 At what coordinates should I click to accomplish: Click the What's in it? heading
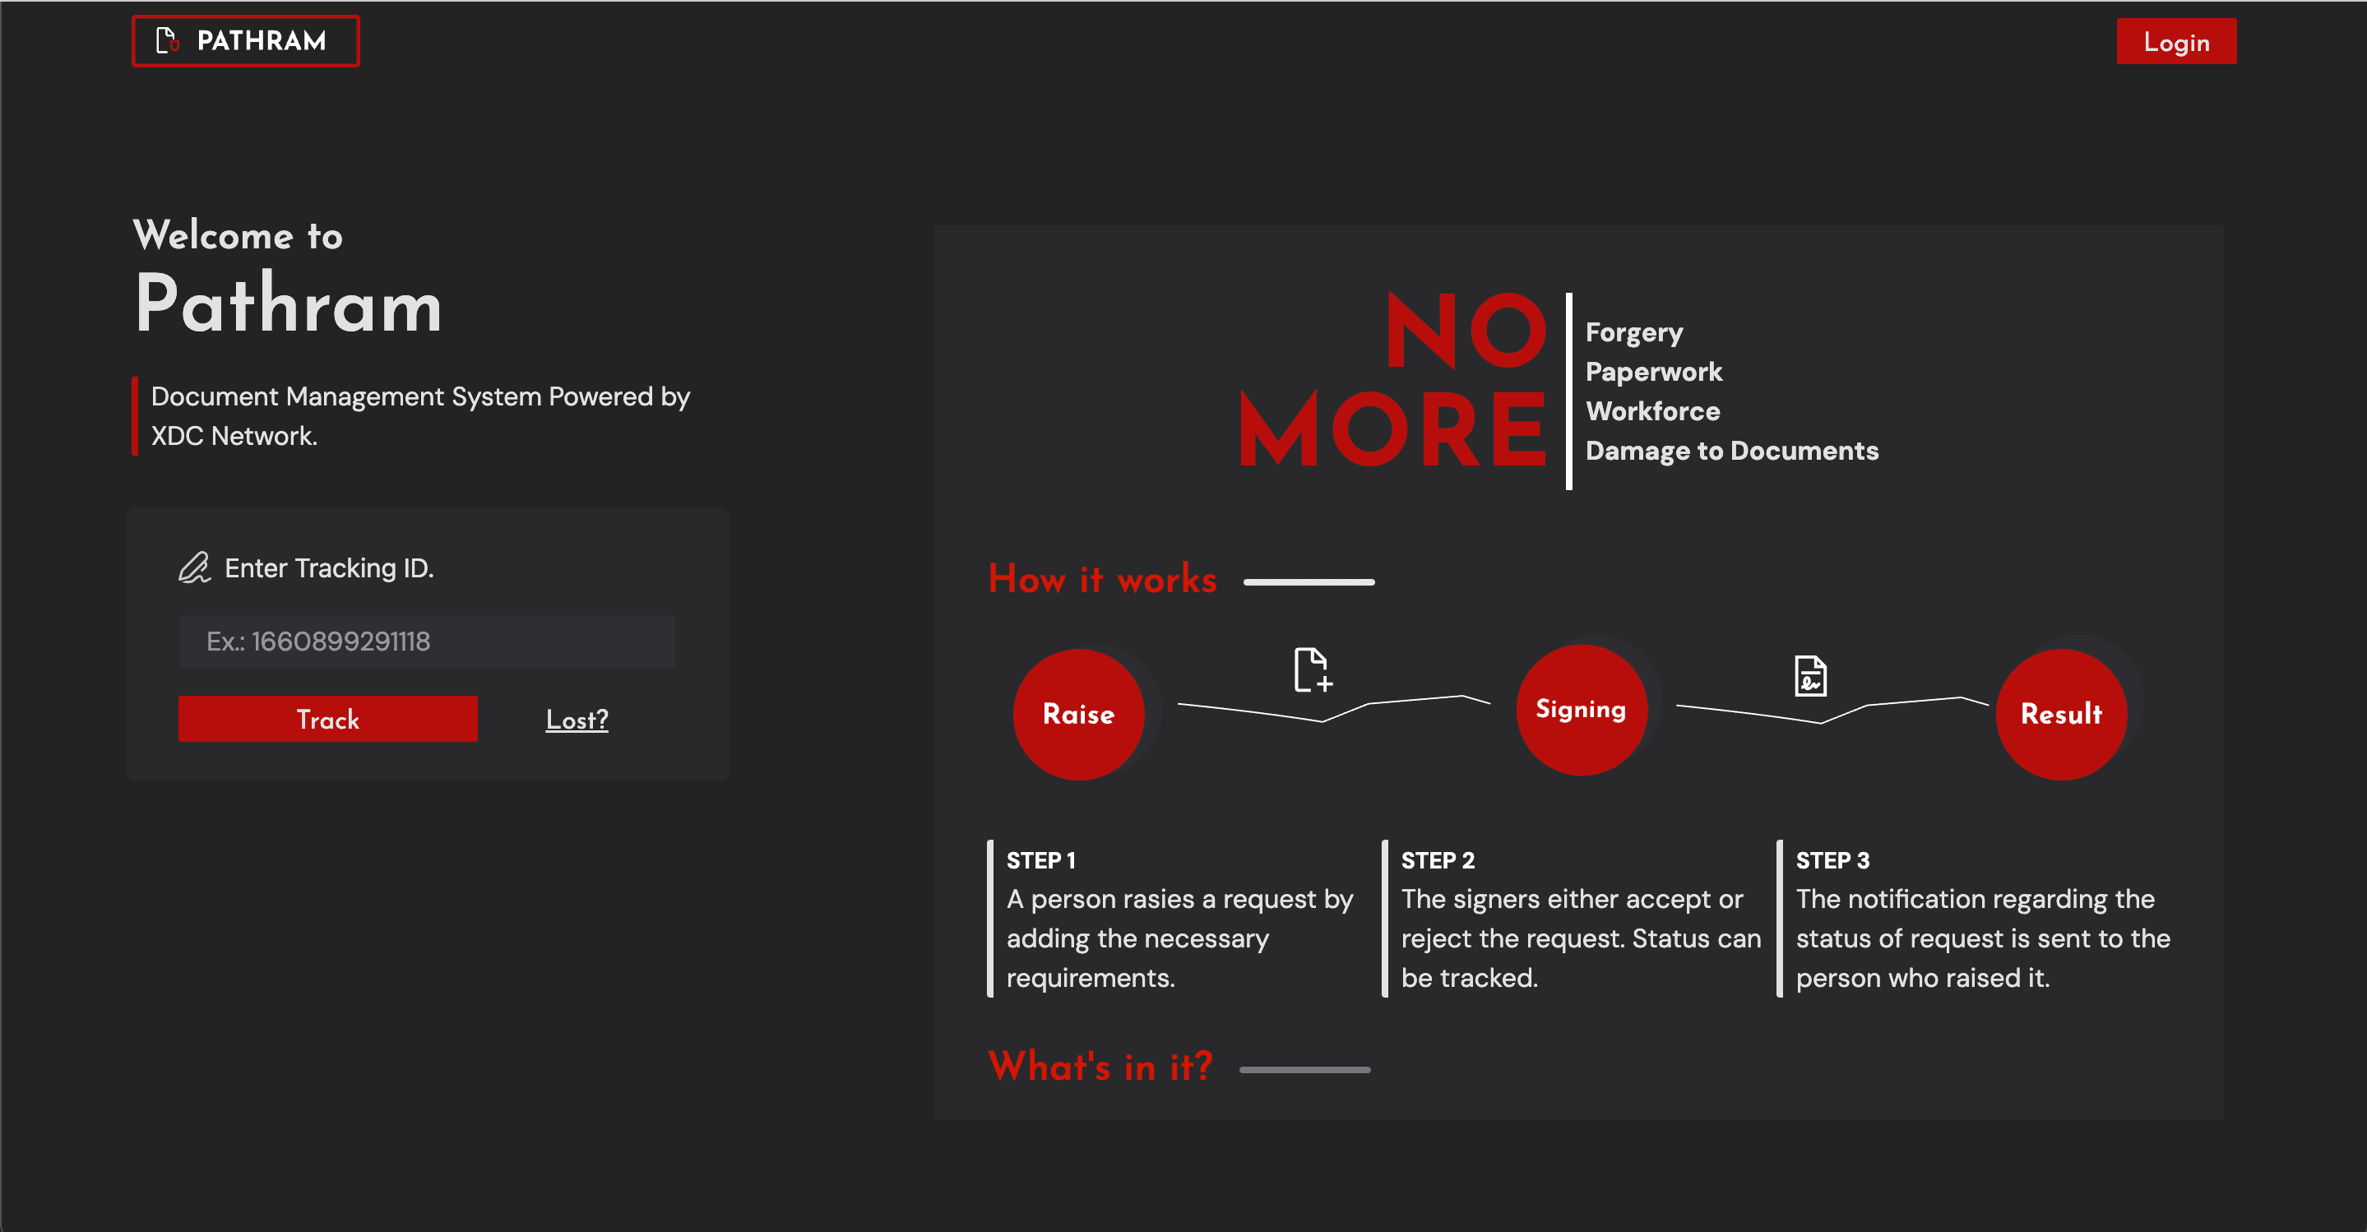click(1100, 1067)
